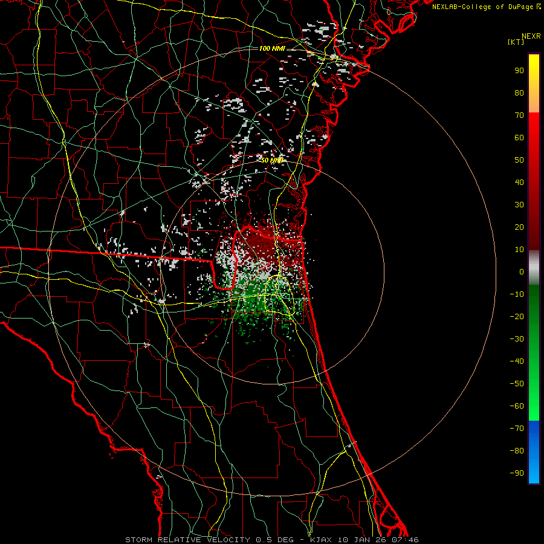Click the 90 value on the velocity scale
Image resolution: width=544 pixels, height=544 pixels.
[x=519, y=71]
